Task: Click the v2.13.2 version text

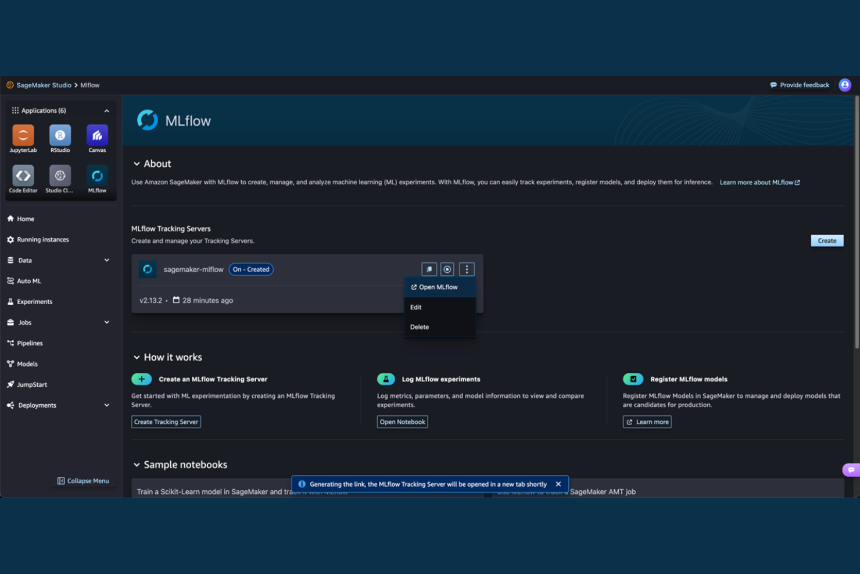Action: (150, 301)
